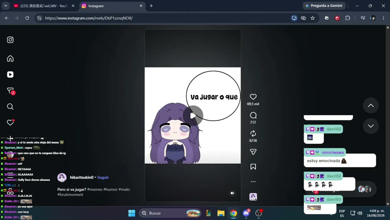Screen dimensions: 390x220
Task: Go to Instagram Home feed icon
Action: 10,58
